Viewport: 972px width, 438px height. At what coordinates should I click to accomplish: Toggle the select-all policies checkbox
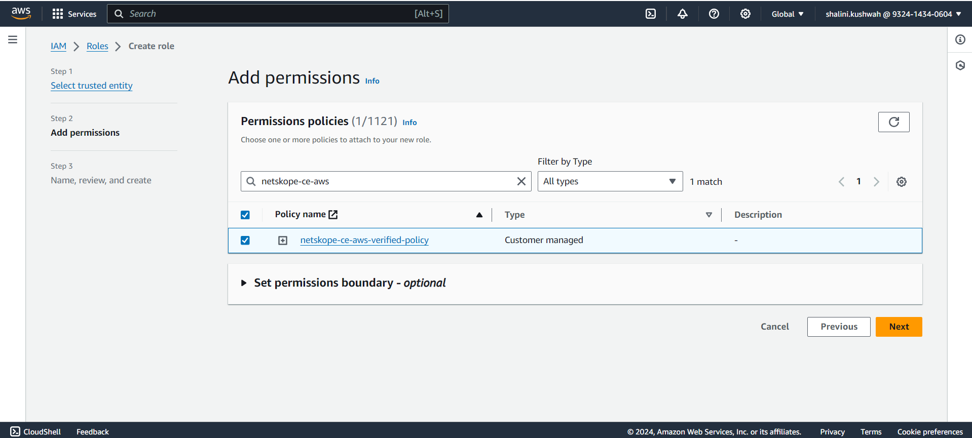pos(245,215)
